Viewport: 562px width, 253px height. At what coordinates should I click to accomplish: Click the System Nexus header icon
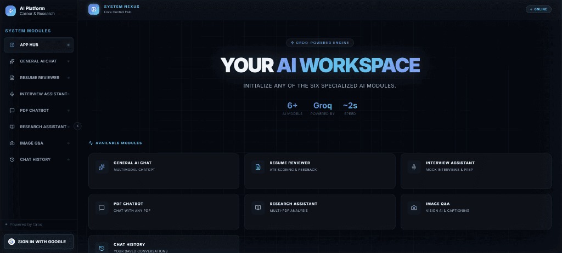[x=93, y=9]
